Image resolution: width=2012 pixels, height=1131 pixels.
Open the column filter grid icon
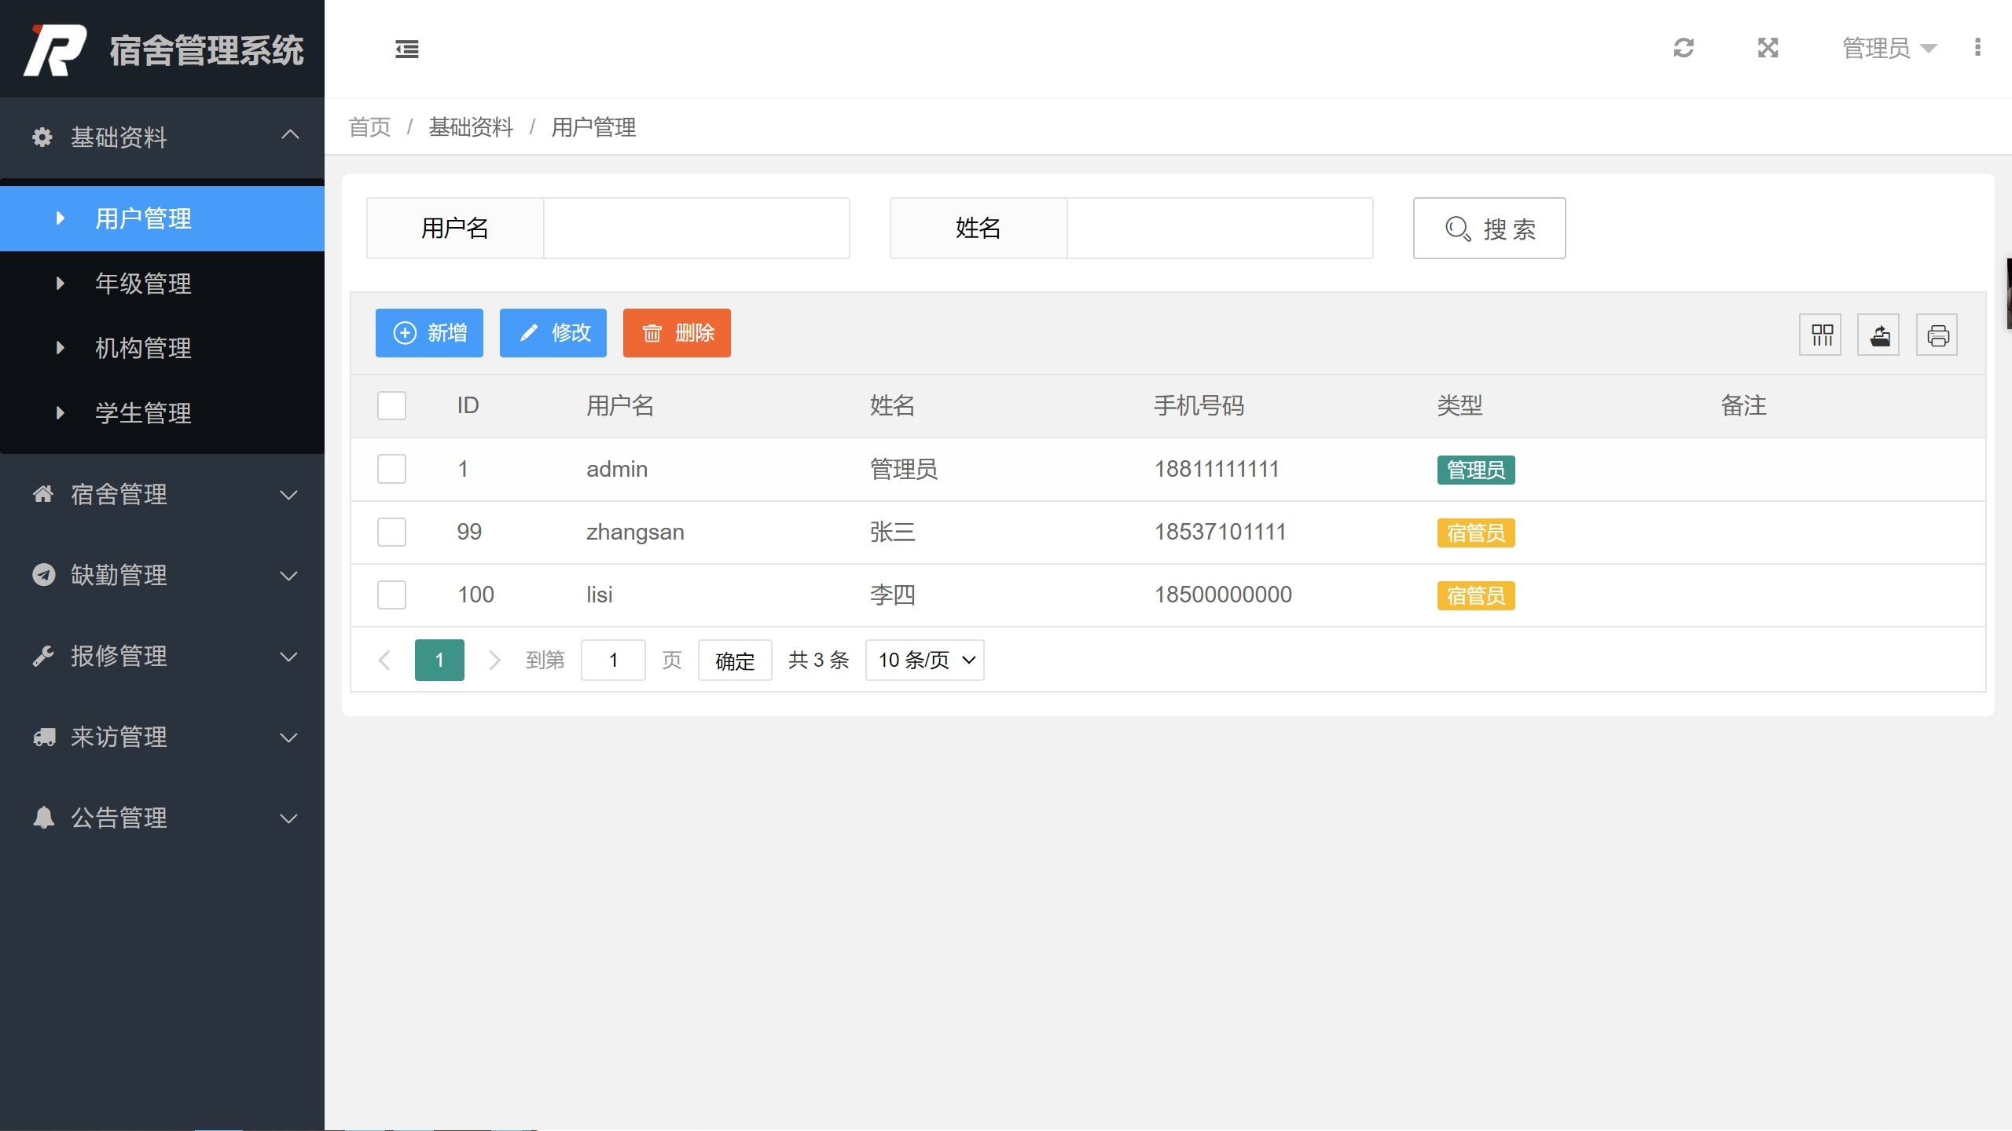(1821, 335)
